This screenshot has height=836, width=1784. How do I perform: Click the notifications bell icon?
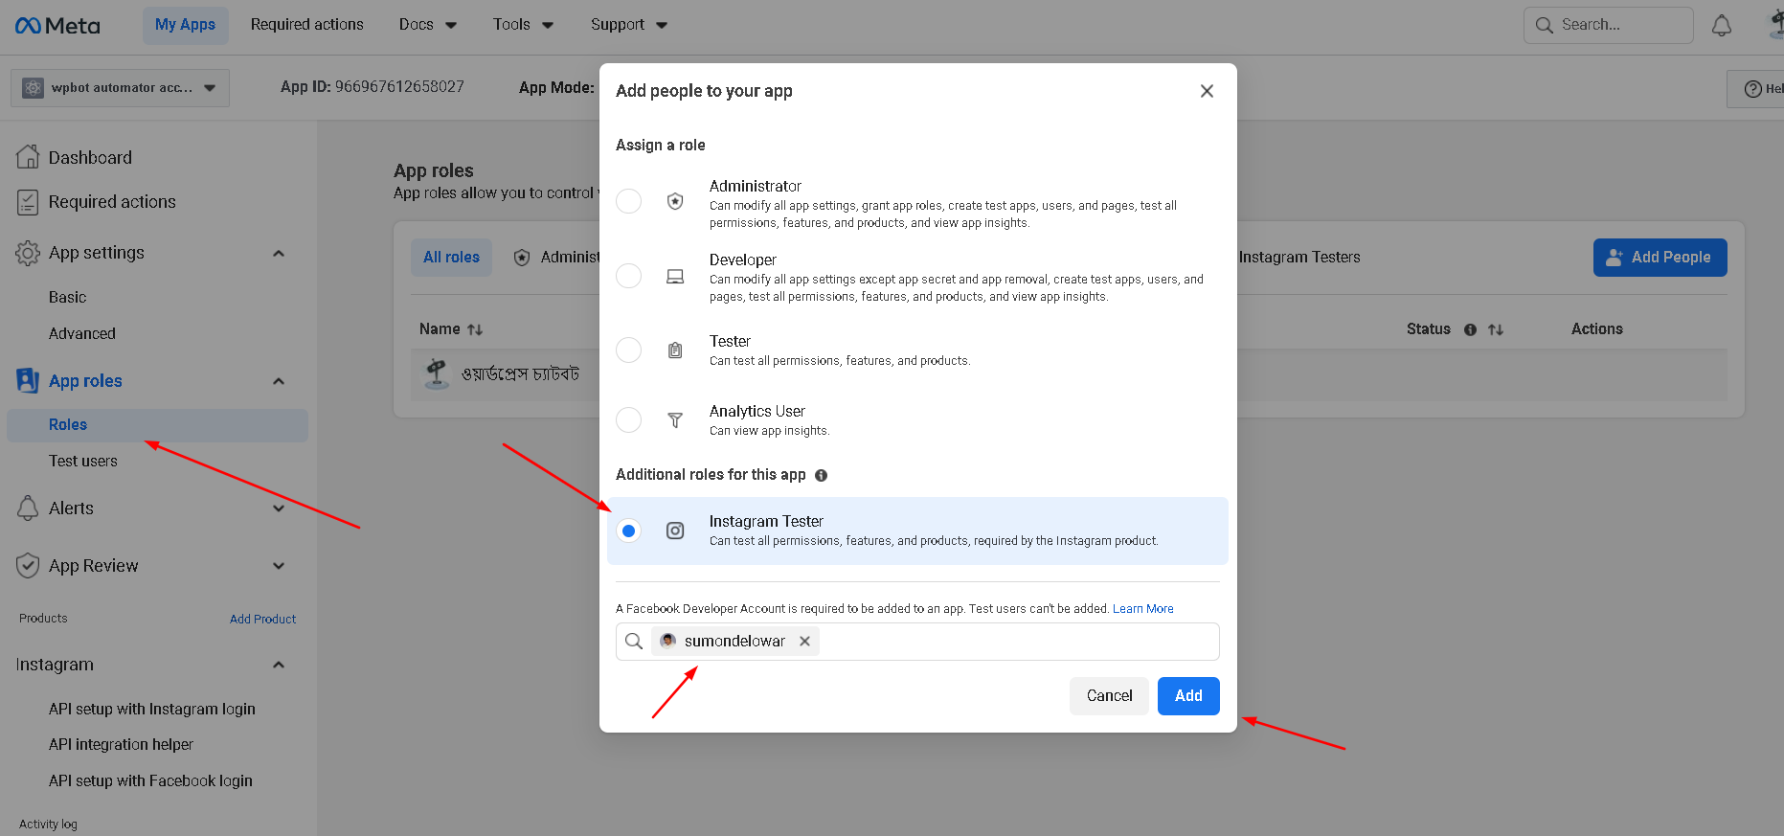tap(1721, 25)
